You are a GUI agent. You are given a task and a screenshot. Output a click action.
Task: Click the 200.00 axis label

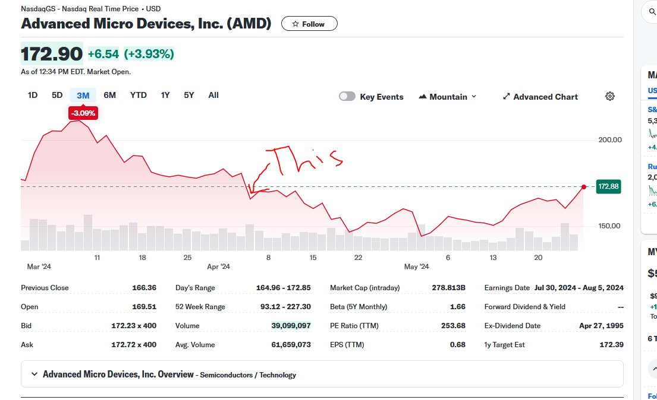[x=609, y=139]
